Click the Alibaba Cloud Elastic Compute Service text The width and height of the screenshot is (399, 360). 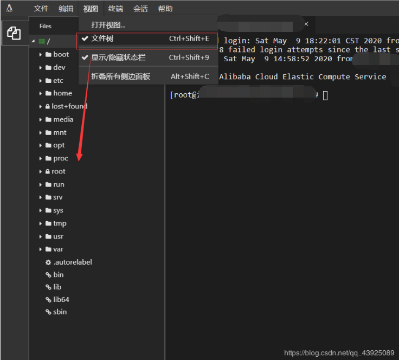pos(303,77)
